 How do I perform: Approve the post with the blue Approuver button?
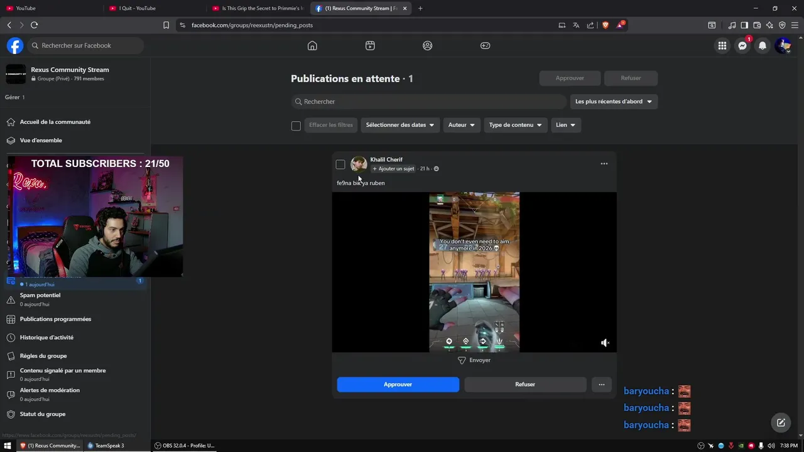click(x=398, y=384)
